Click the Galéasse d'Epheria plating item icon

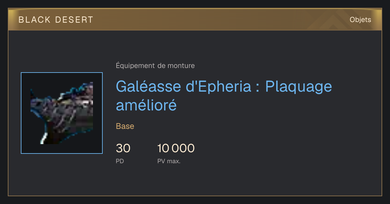coord(62,113)
